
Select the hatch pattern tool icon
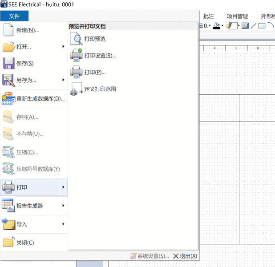pyautogui.click(x=245, y=26)
